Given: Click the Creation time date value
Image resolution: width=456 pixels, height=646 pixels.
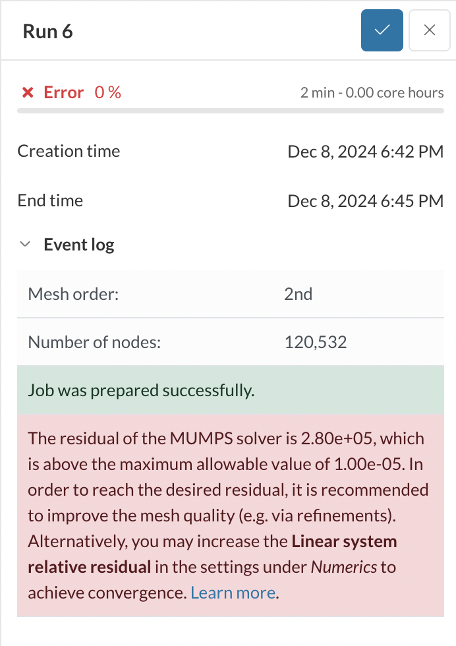Looking at the screenshot, I should coord(366,152).
